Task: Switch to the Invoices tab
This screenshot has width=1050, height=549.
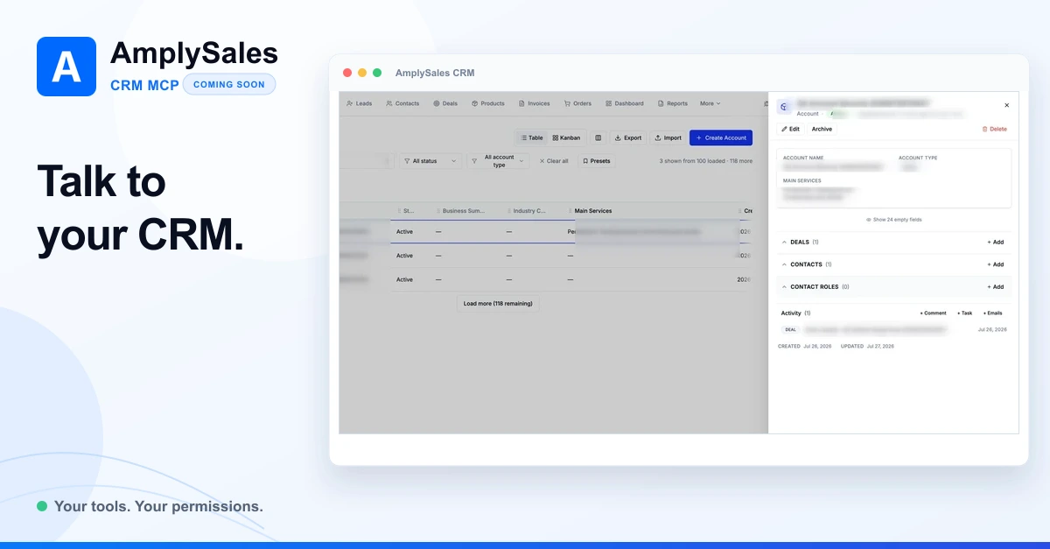Action: 535,103
